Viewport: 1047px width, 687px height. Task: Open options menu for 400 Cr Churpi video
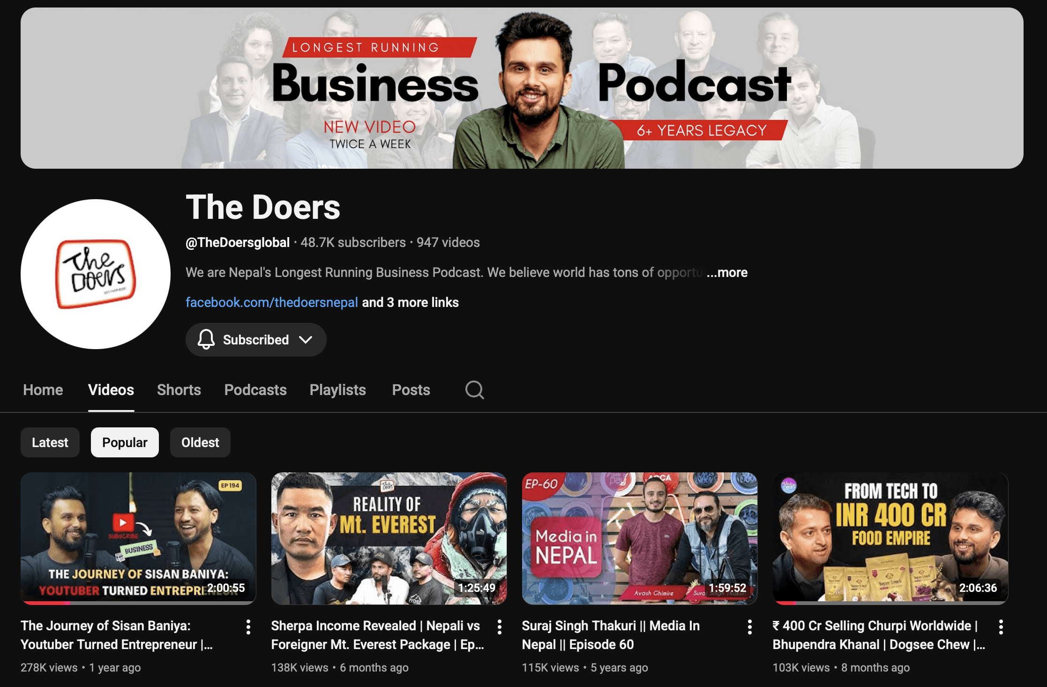pyautogui.click(x=1001, y=627)
